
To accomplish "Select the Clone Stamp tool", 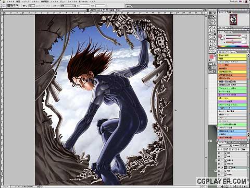I will (210, 31).
